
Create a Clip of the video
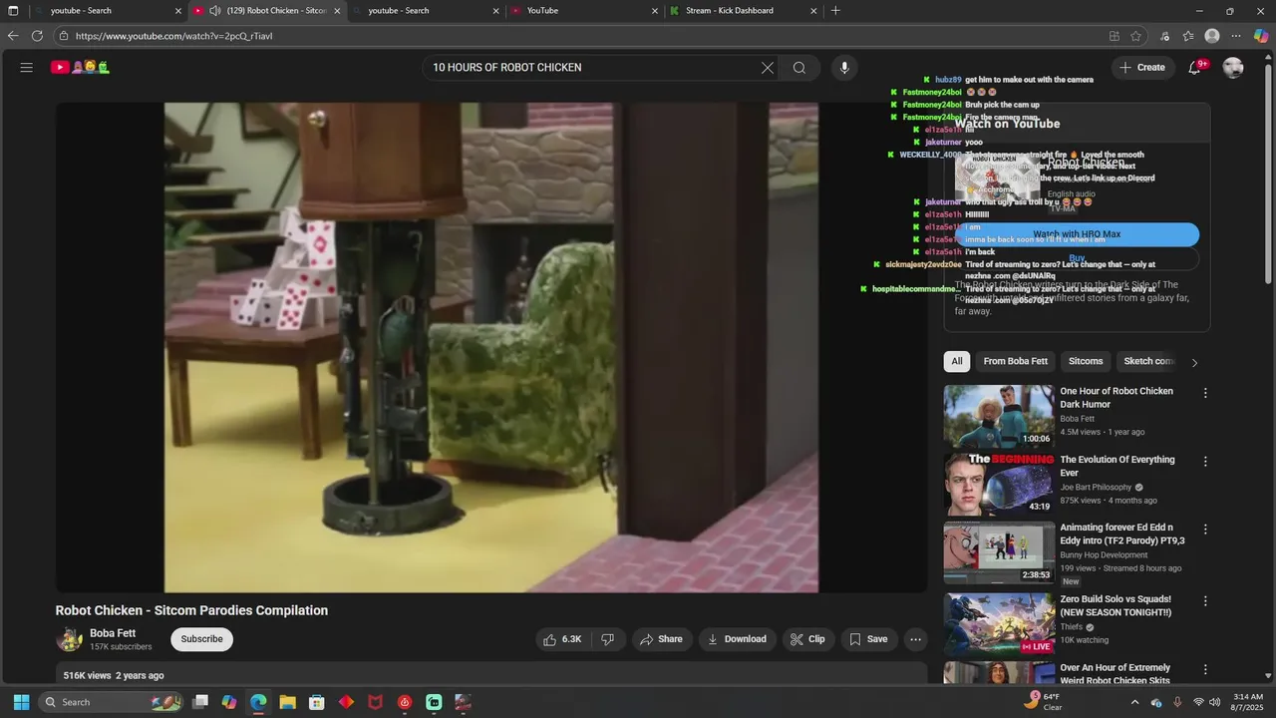(x=807, y=639)
